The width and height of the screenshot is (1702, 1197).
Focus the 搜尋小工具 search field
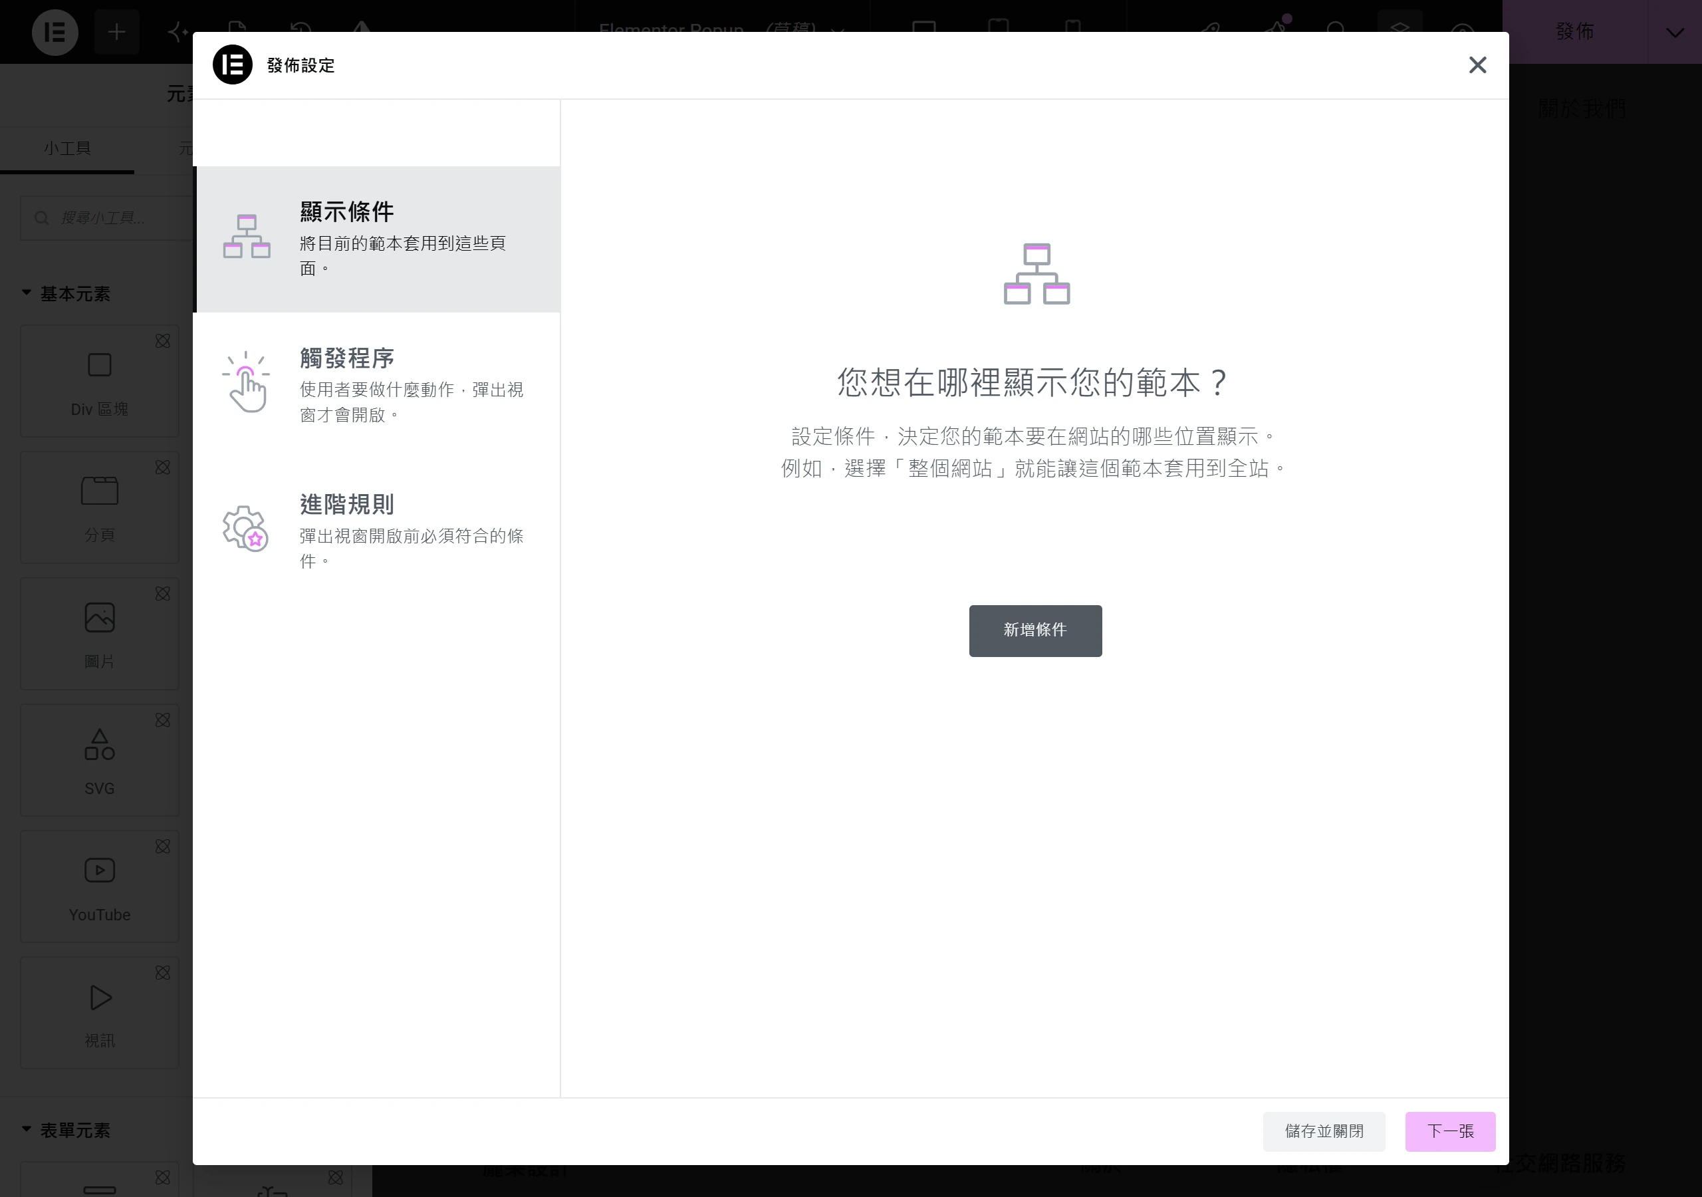(x=107, y=218)
